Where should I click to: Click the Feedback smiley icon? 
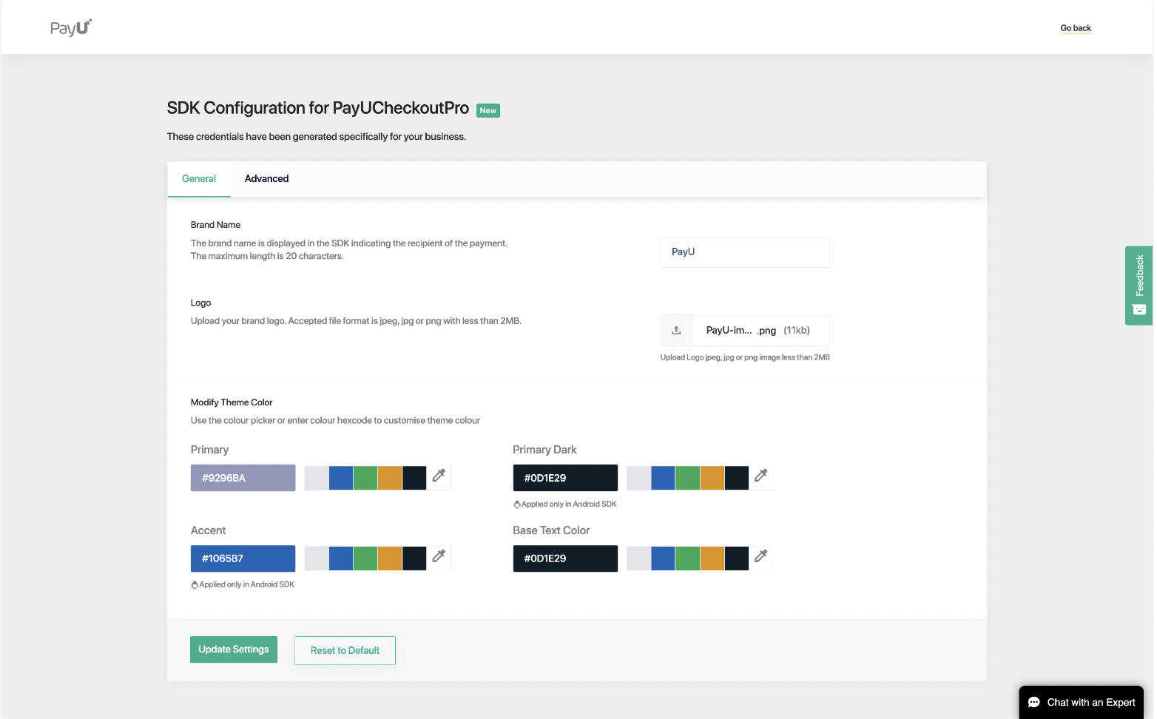pyautogui.click(x=1139, y=309)
